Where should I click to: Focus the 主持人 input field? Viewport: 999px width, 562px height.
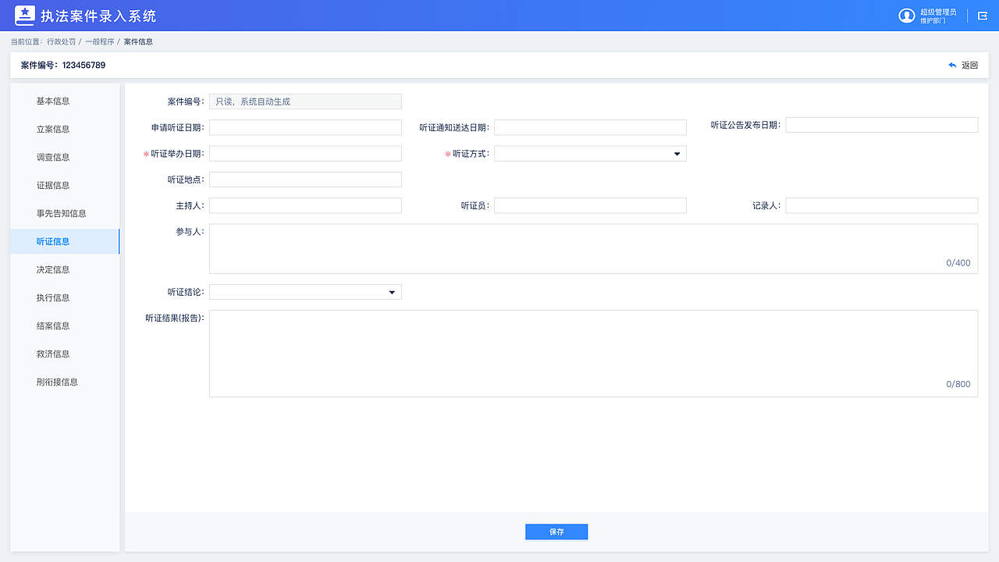(x=305, y=205)
